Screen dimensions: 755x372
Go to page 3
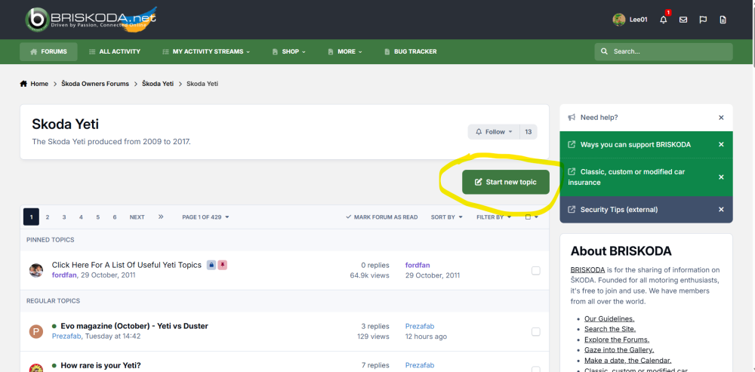[64, 217]
